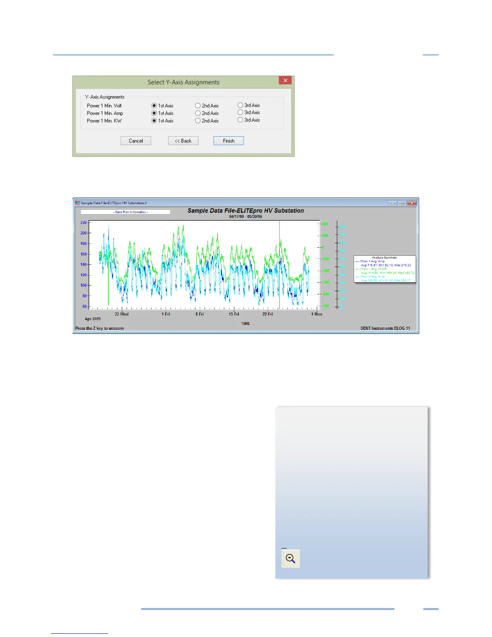Click the 1 Mon time axis label
This screenshot has width=492, height=637.
[317, 314]
